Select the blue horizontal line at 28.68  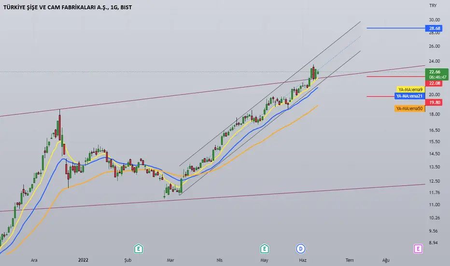pyautogui.click(x=396, y=28)
